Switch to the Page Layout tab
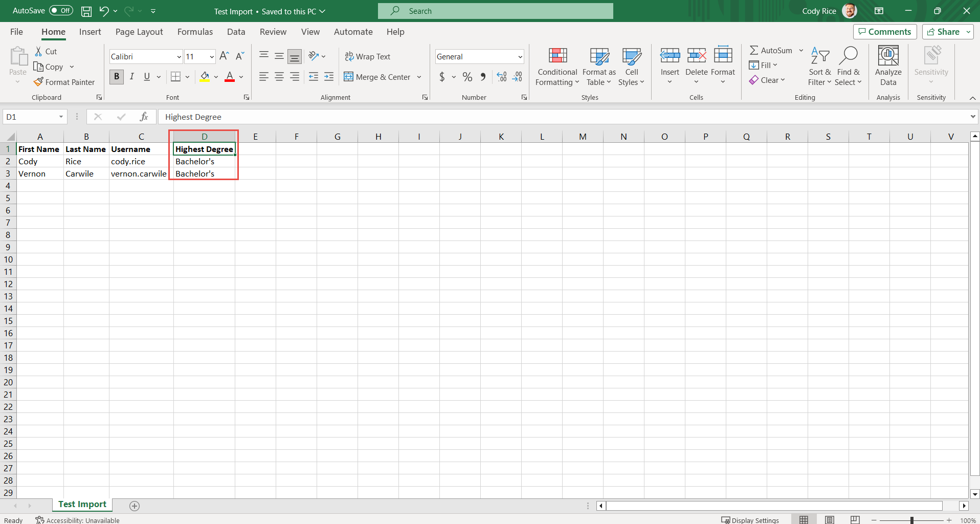980x524 pixels. tap(139, 32)
